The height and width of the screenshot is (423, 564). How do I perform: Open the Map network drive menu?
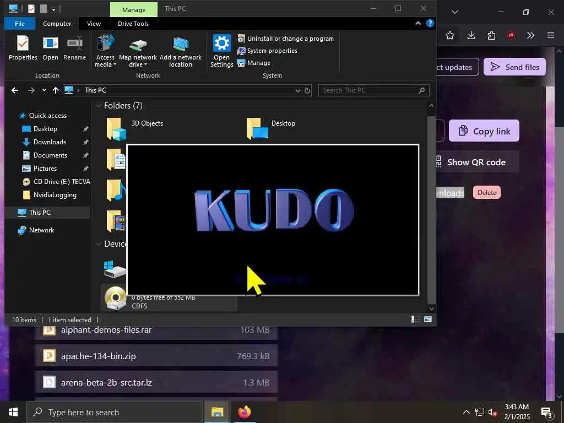[x=138, y=51]
